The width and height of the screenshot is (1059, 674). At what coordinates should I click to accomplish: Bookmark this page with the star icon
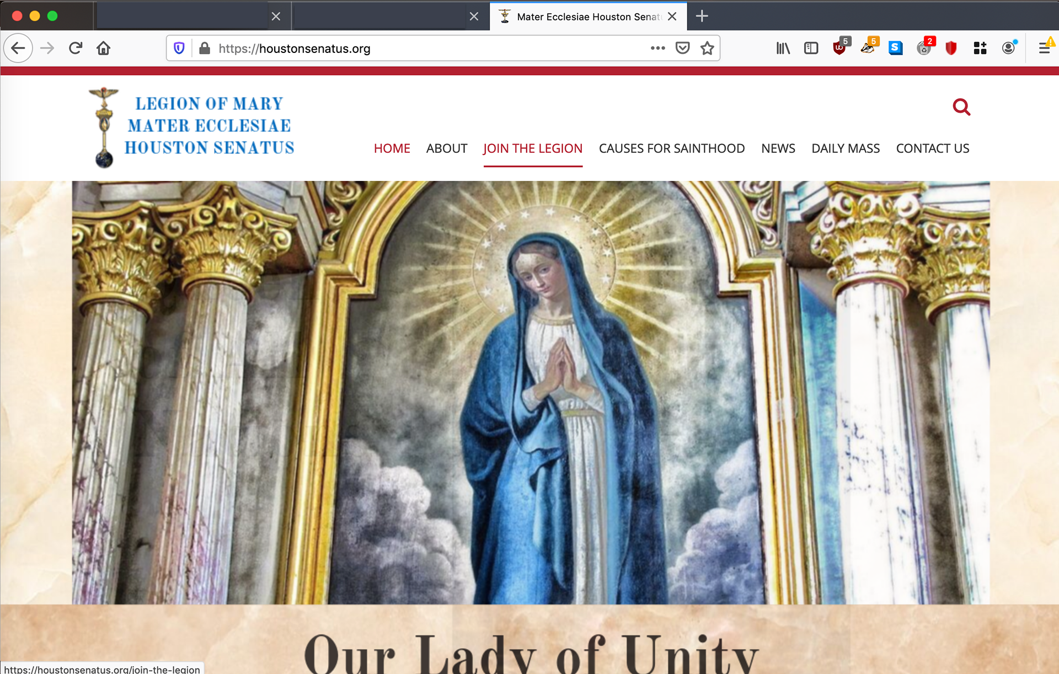(x=707, y=49)
